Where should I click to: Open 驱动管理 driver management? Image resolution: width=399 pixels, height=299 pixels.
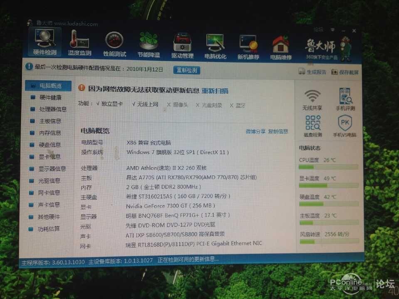coord(182,45)
